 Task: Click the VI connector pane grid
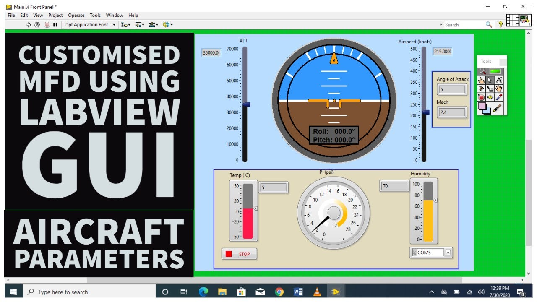[512, 20]
